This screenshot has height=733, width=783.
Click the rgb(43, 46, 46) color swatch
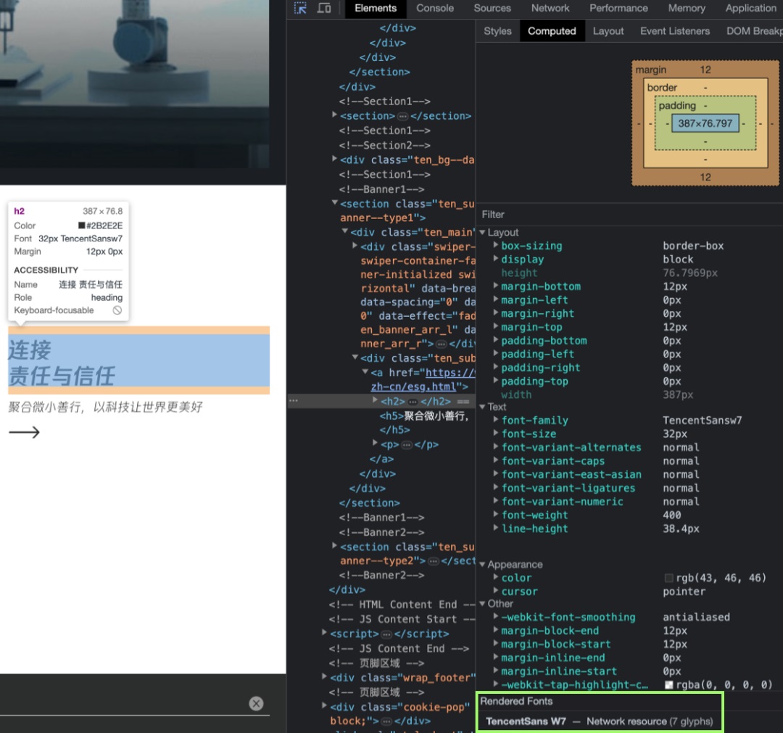pos(668,579)
